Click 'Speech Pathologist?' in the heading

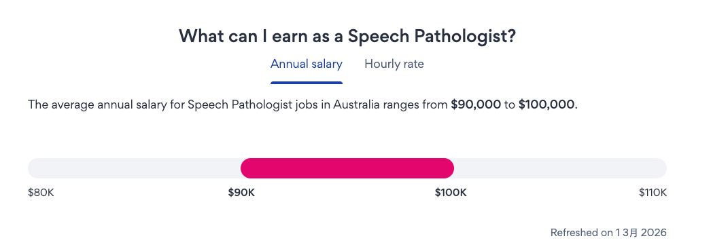432,36
